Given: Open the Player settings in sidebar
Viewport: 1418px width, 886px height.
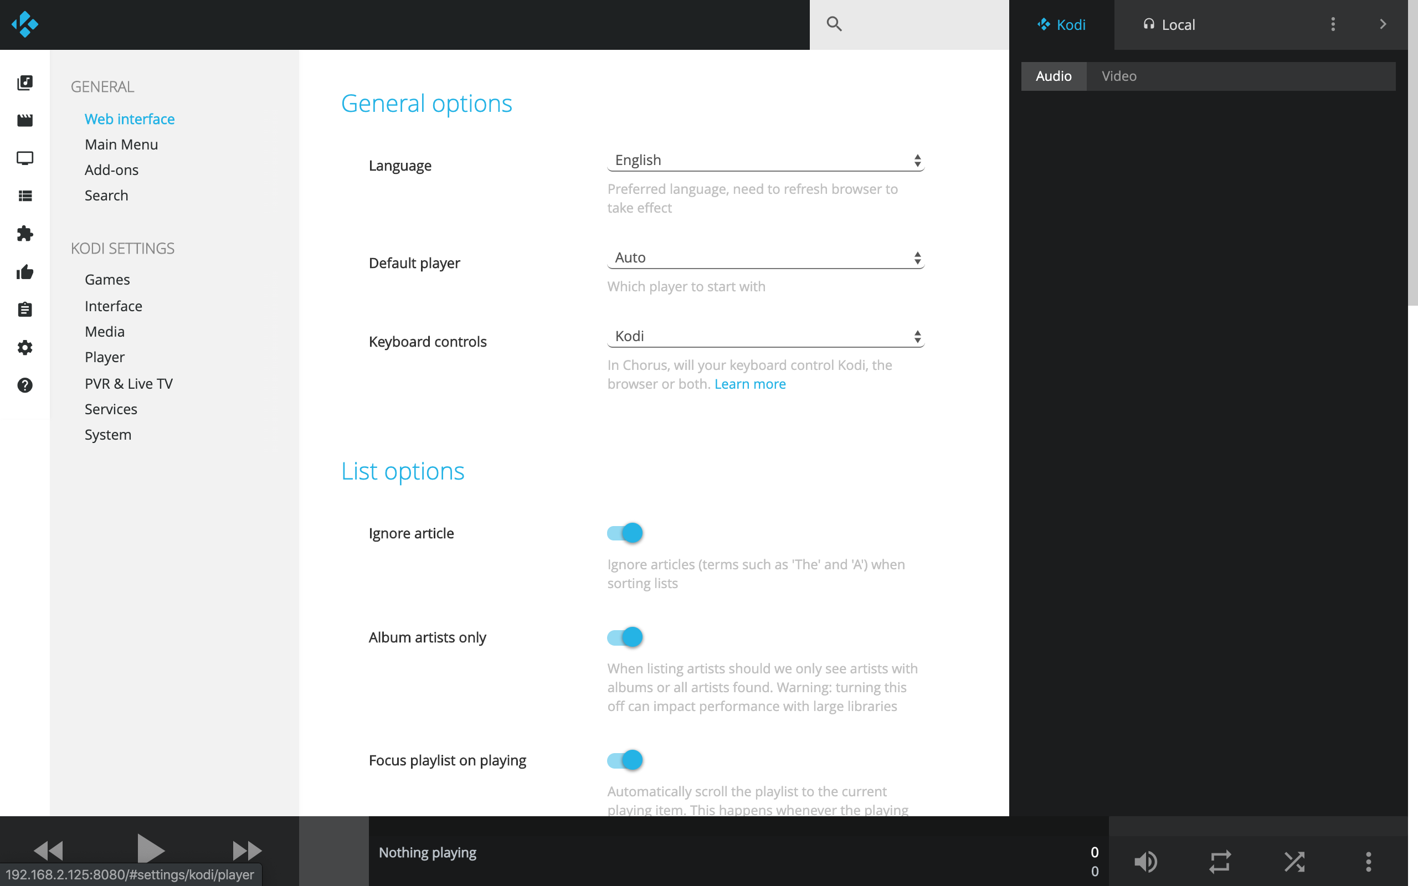Looking at the screenshot, I should (104, 357).
